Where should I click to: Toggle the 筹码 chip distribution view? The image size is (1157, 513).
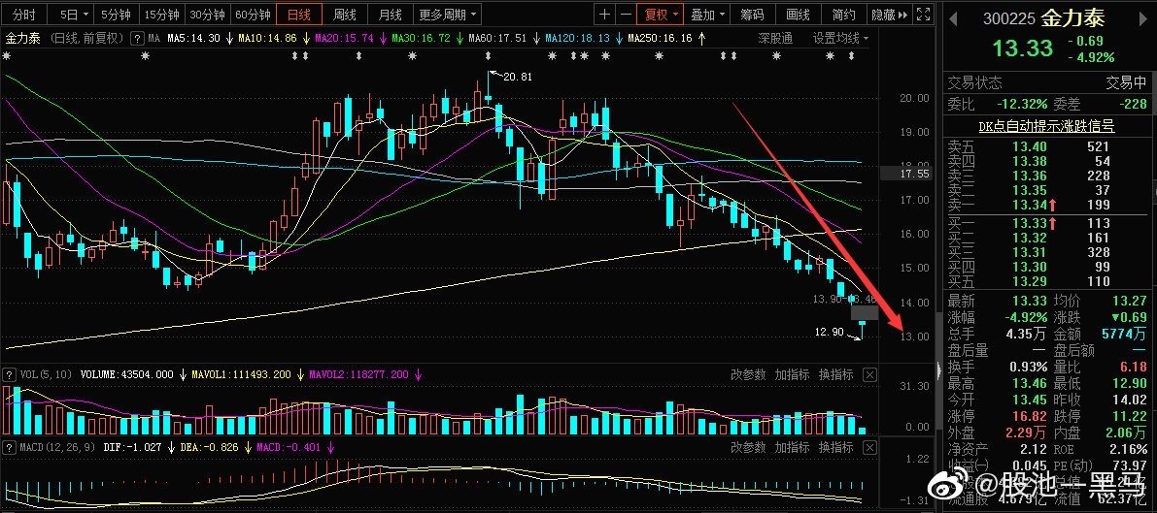(x=752, y=15)
